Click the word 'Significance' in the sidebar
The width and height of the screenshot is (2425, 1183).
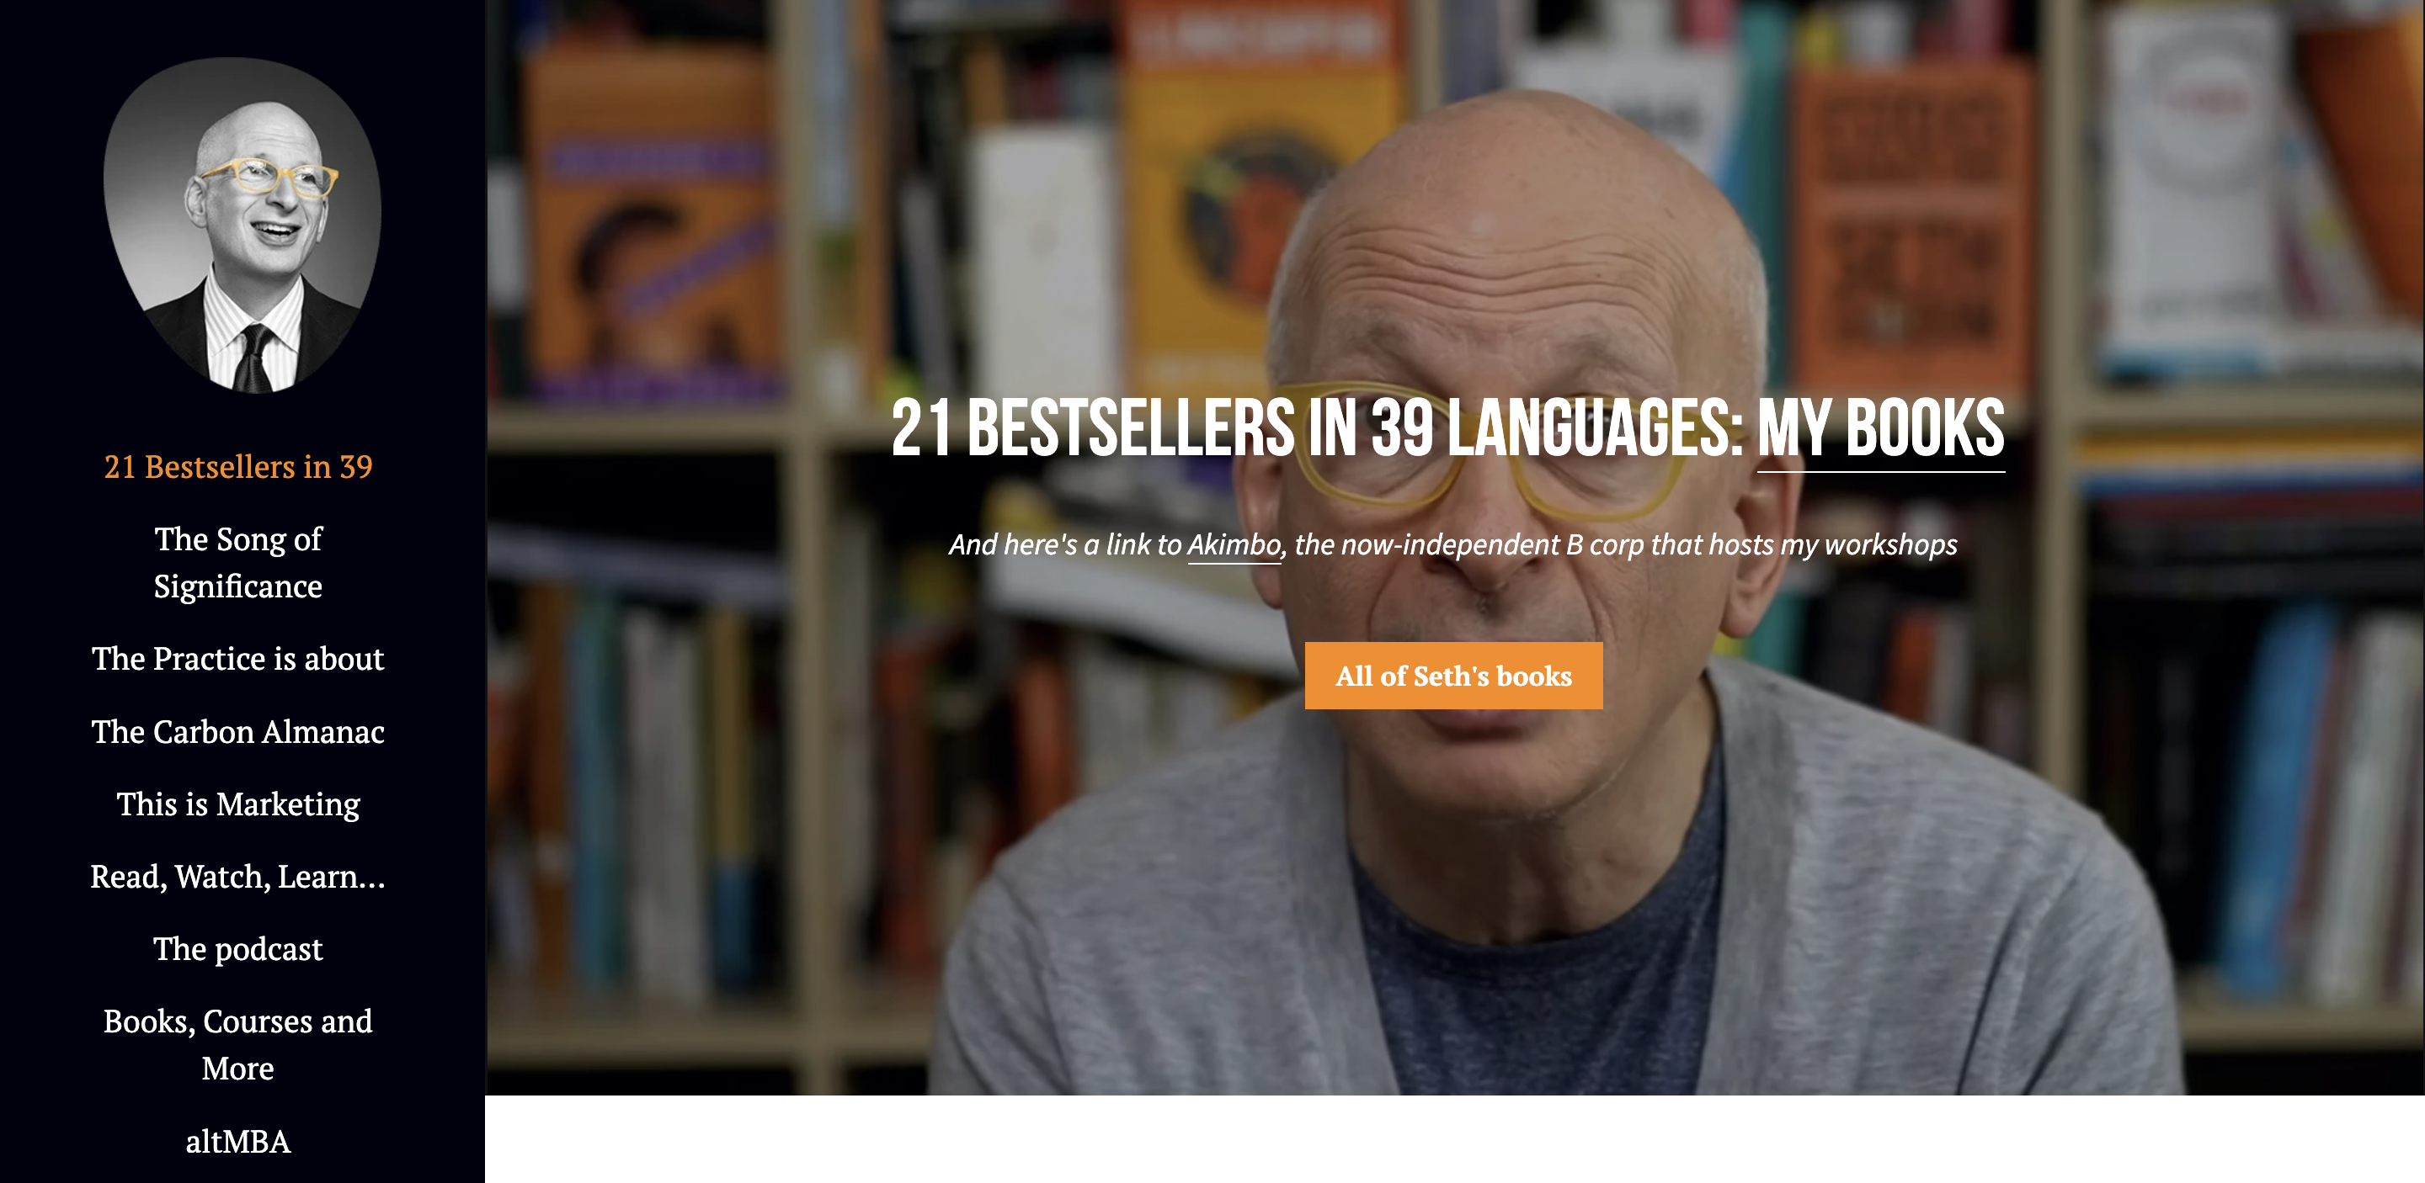click(x=238, y=586)
